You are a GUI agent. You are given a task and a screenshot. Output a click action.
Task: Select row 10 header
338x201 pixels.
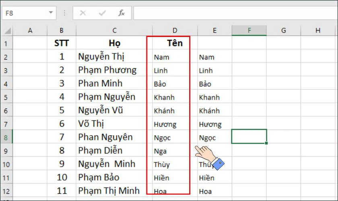(x=6, y=164)
